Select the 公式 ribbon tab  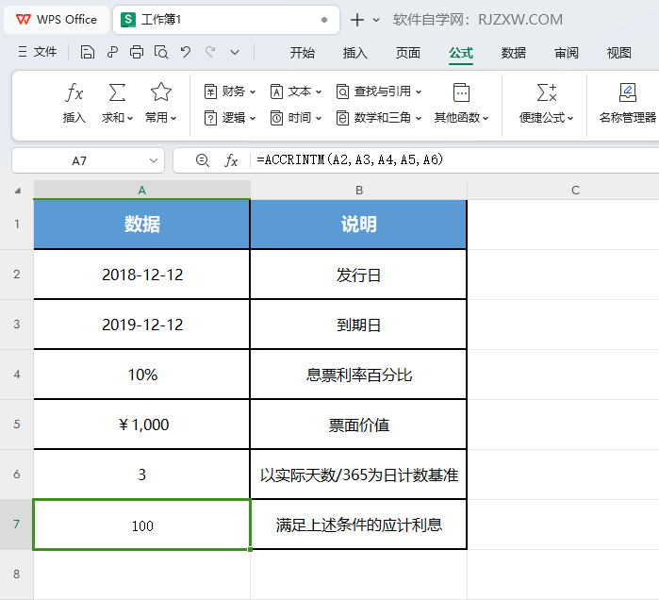(x=461, y=53)
